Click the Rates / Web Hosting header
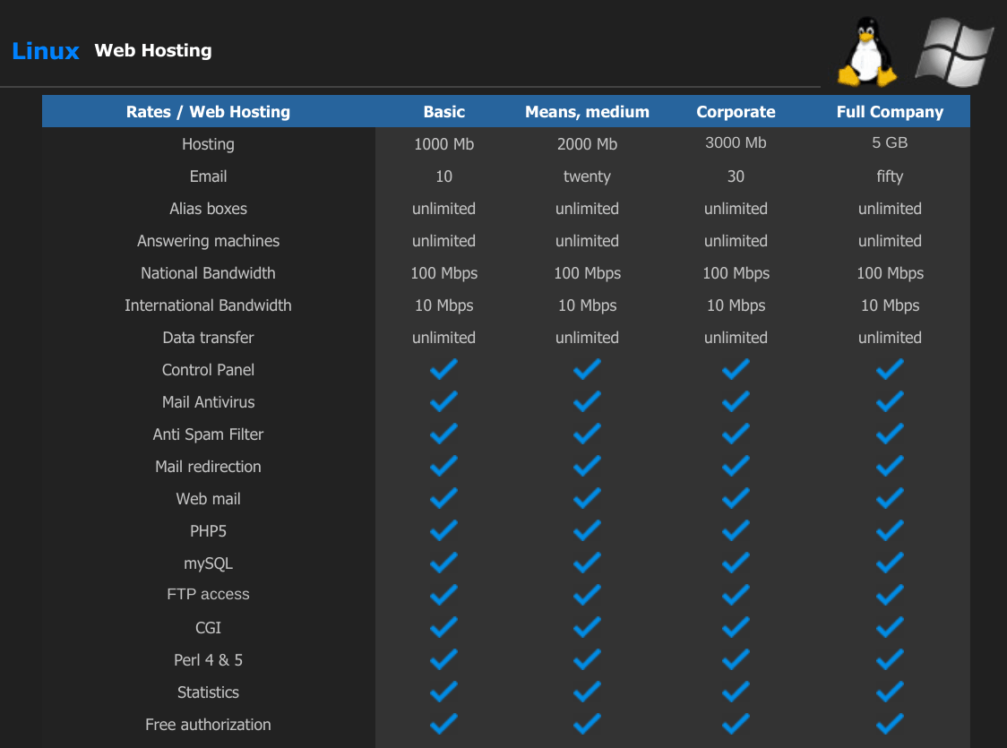This screenshot has height=748, width=1007. [x=208, y=112]
